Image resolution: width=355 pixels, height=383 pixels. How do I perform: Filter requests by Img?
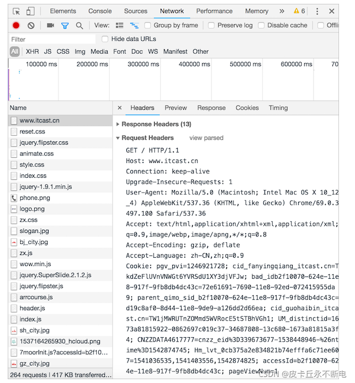pos(80,51)
